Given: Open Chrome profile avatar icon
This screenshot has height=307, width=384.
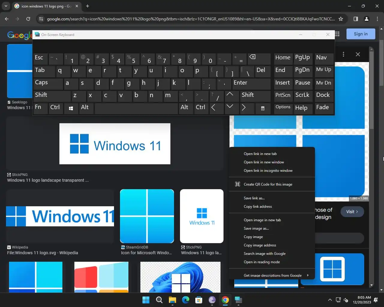Looking at the screenshot, I should point(367,19).
